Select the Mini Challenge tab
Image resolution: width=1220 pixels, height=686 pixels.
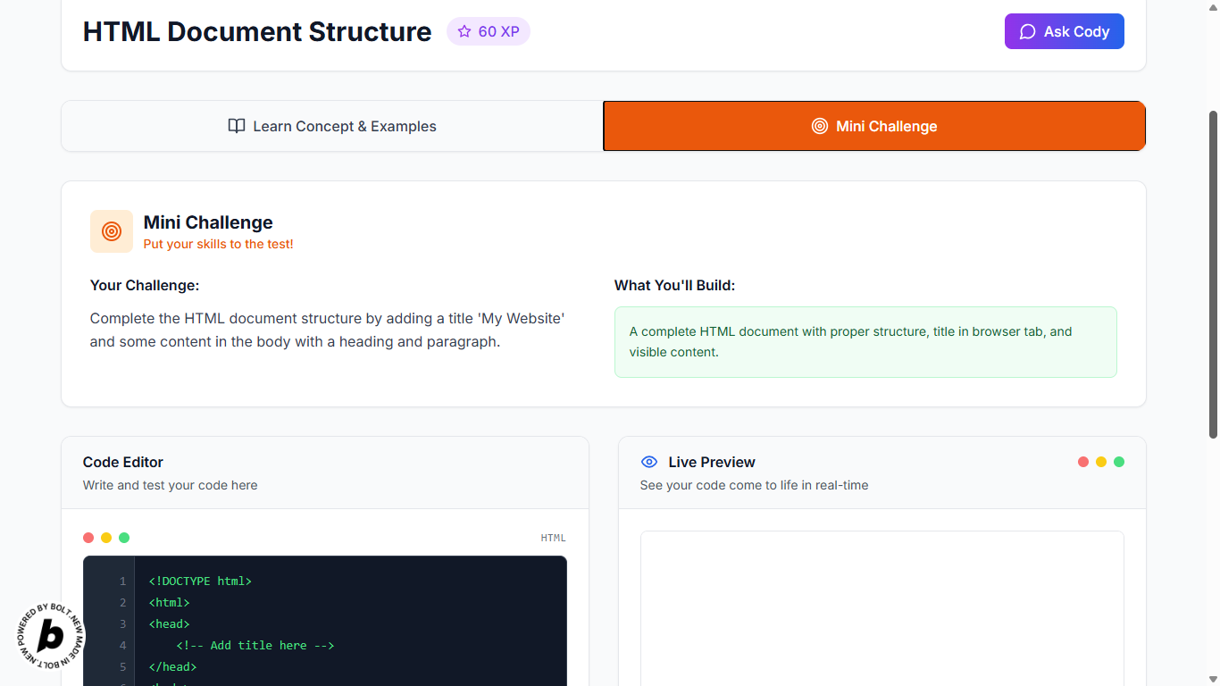click(x=873, y=126)
